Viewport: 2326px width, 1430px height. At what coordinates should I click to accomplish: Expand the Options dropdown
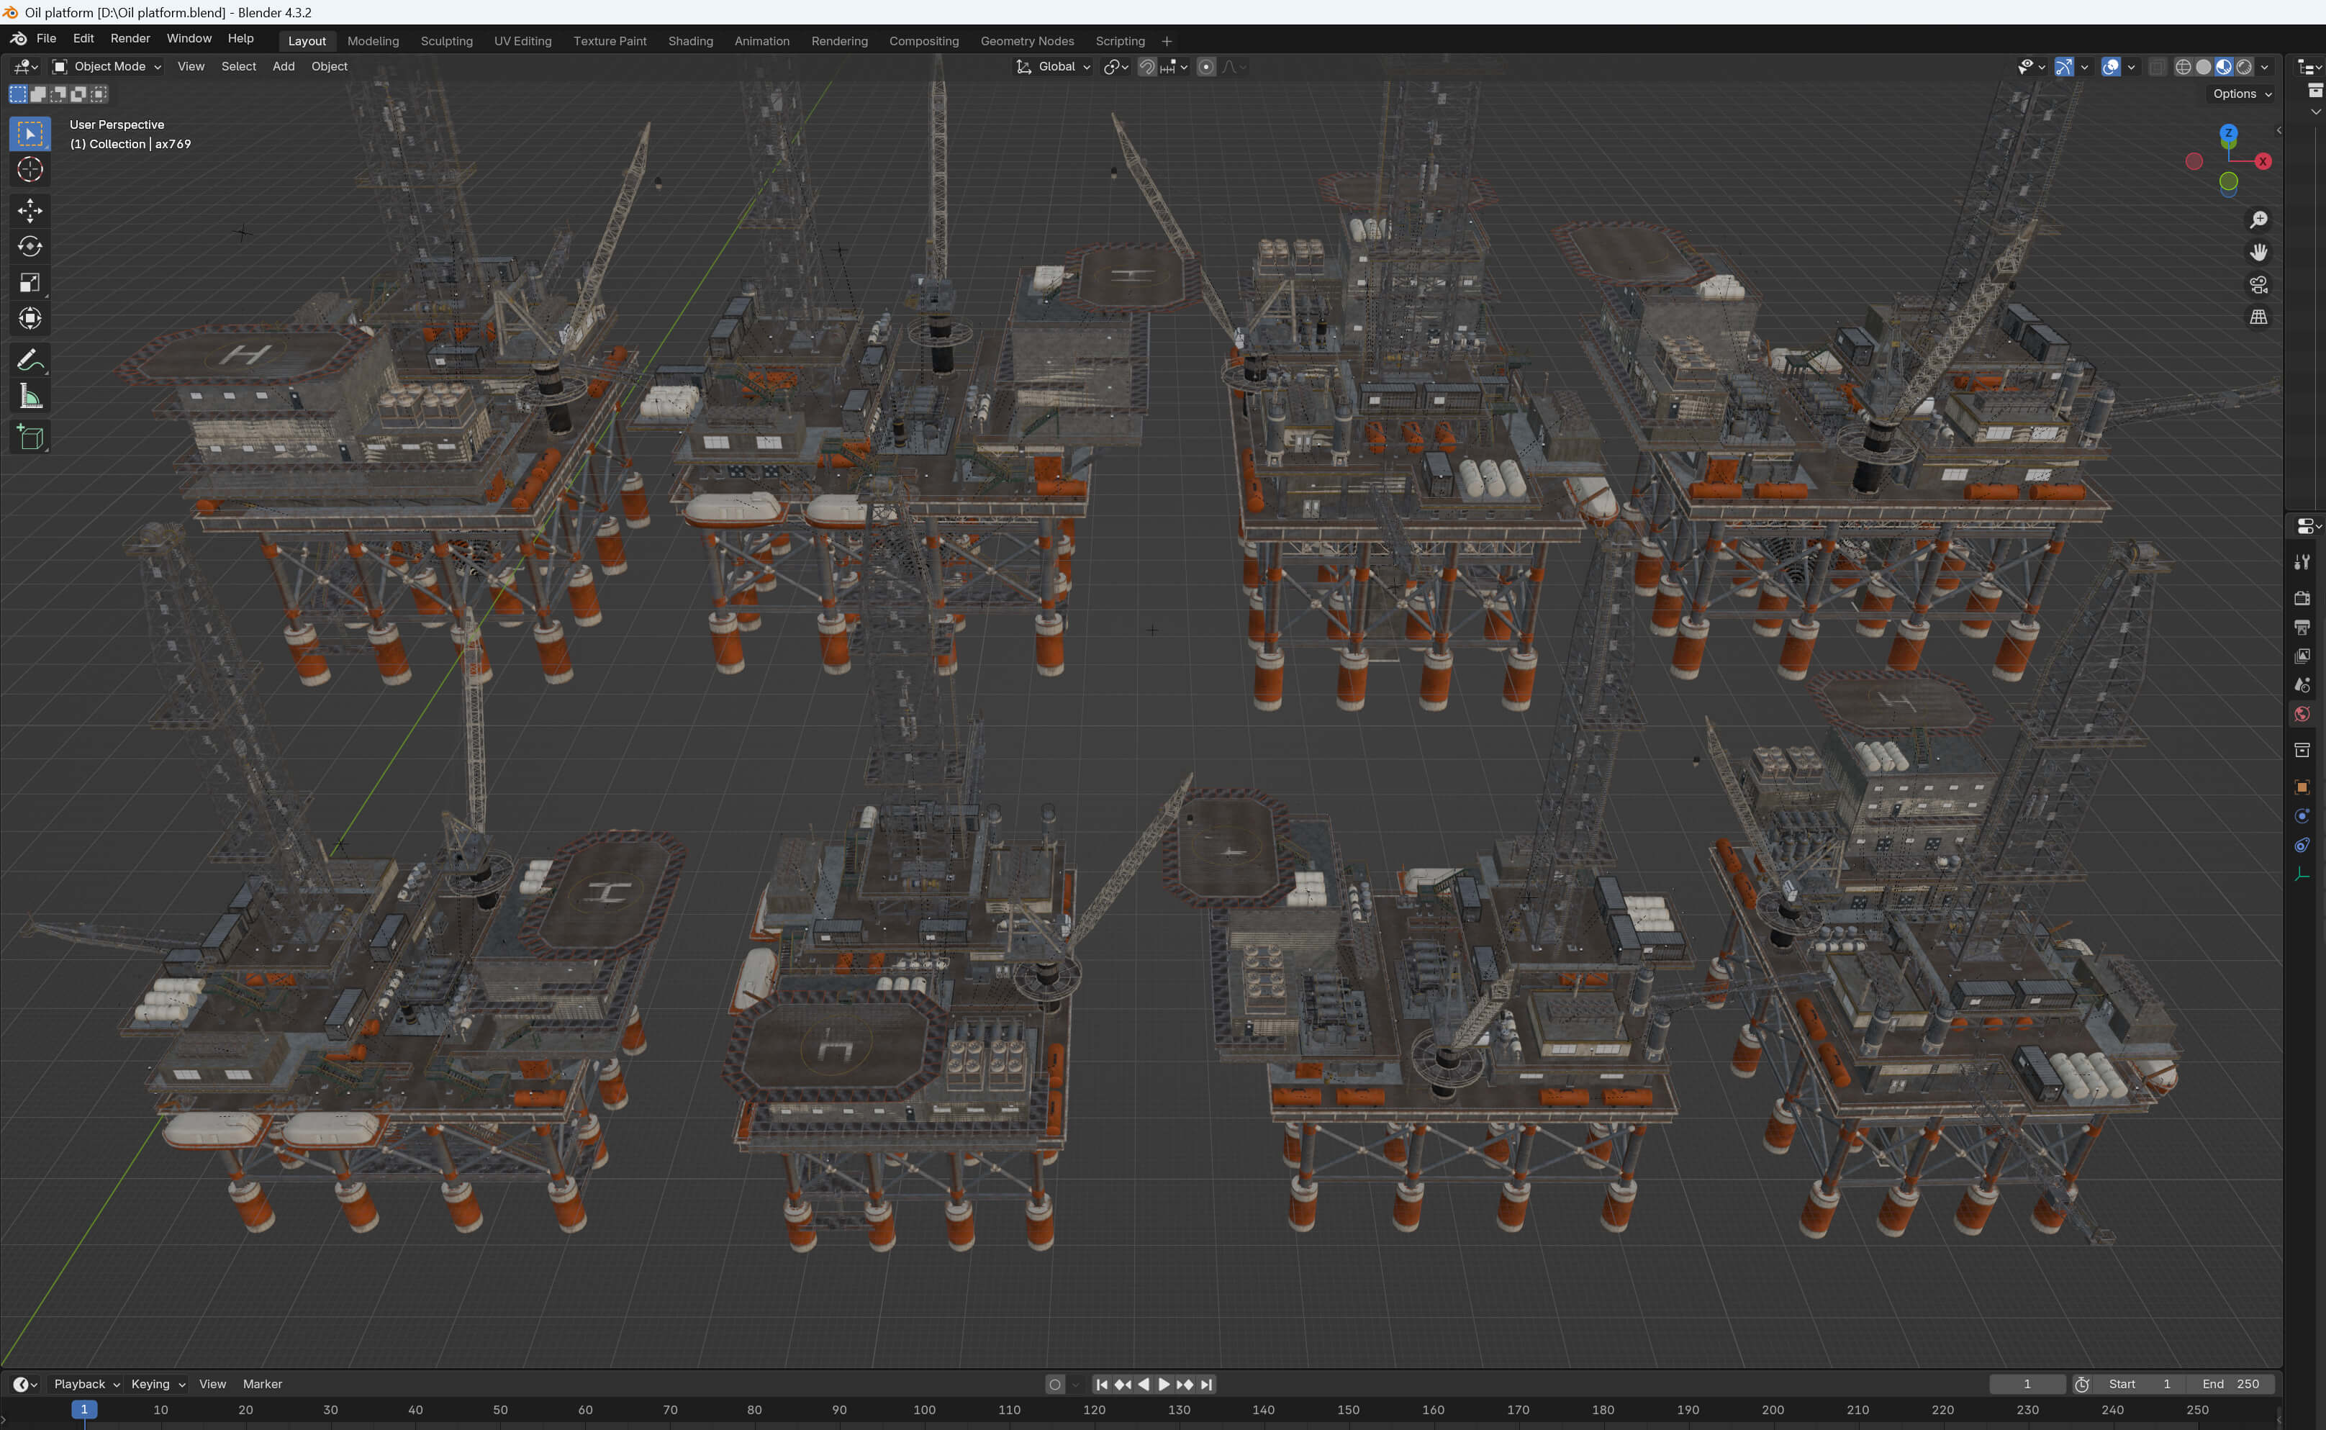pyautogui.click(x=2241, y=94)
